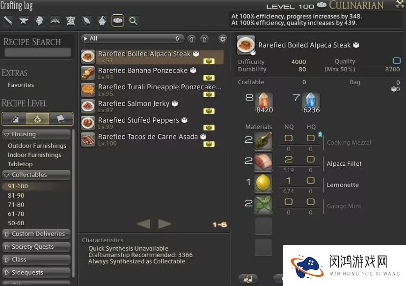Viewport: 406px width, 286px height.
Task: Expand the Society Quests section
Action: tap(36, 247)
